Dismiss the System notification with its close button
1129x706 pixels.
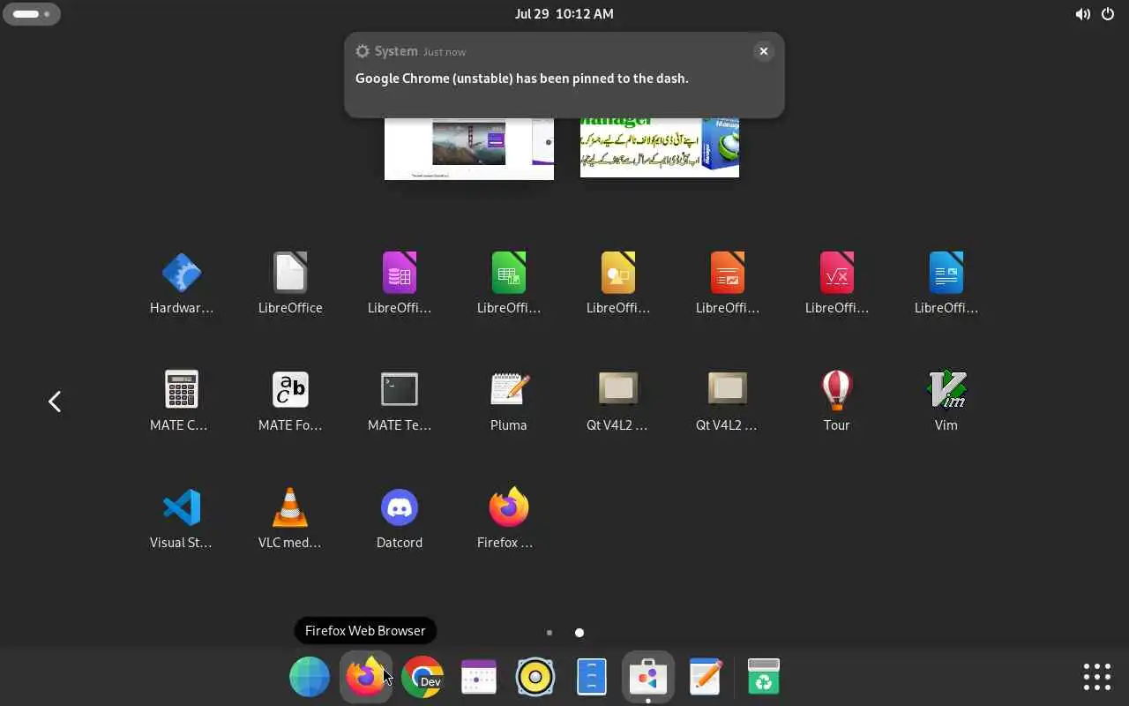point(764,51)
